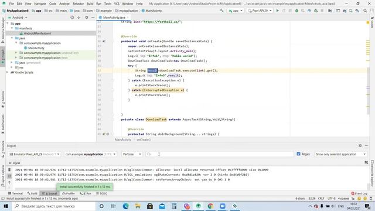Open Microsoft Edge in the taskbar

pos(125,206)
